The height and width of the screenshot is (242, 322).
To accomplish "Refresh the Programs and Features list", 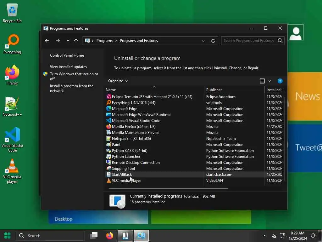I will 213,41.
